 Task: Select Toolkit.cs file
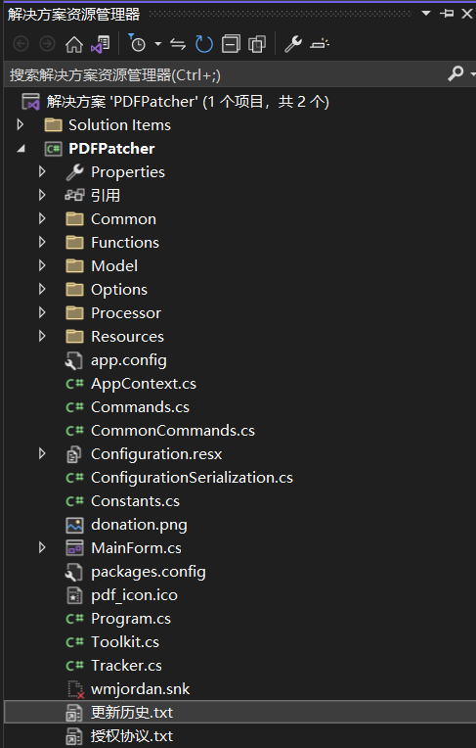coord(125,641)
